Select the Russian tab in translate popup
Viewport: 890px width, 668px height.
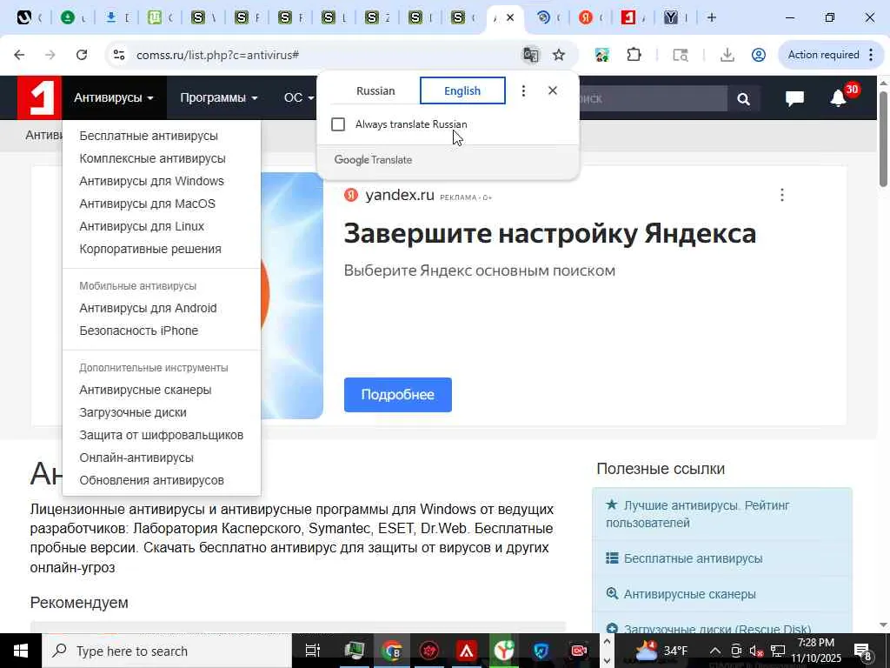coord(375,90)
